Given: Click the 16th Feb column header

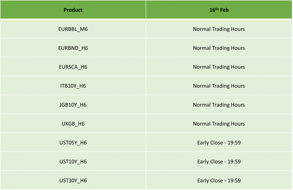Looking at the screenshot, I should (219, 10).
